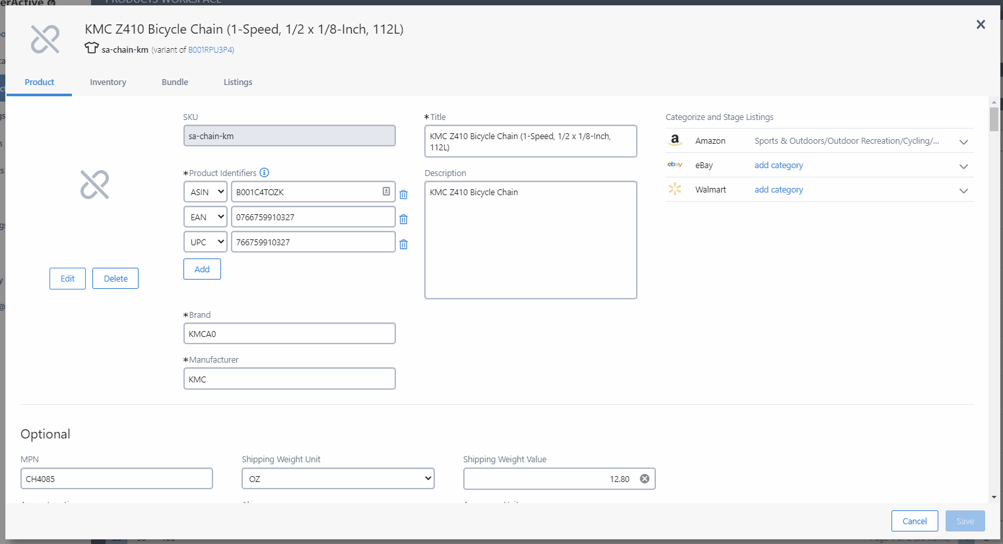Image resolution: width=1003 pixels, height=544 pixels.
Task: Click the product image placeholder thumbnail
Action: 94,185
